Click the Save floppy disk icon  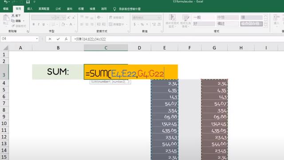tap(28, 2)
